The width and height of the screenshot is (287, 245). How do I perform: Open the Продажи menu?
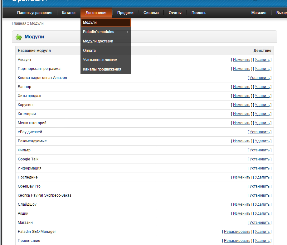click(x=125, y=13)
